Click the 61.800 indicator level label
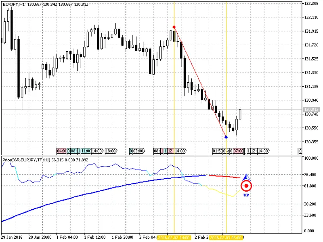 click(x=310, y=186)
